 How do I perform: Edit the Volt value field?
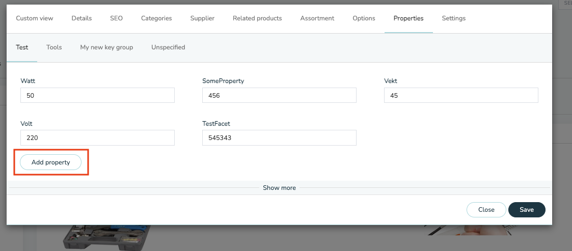pyautogui.click(x=97, y=138)
